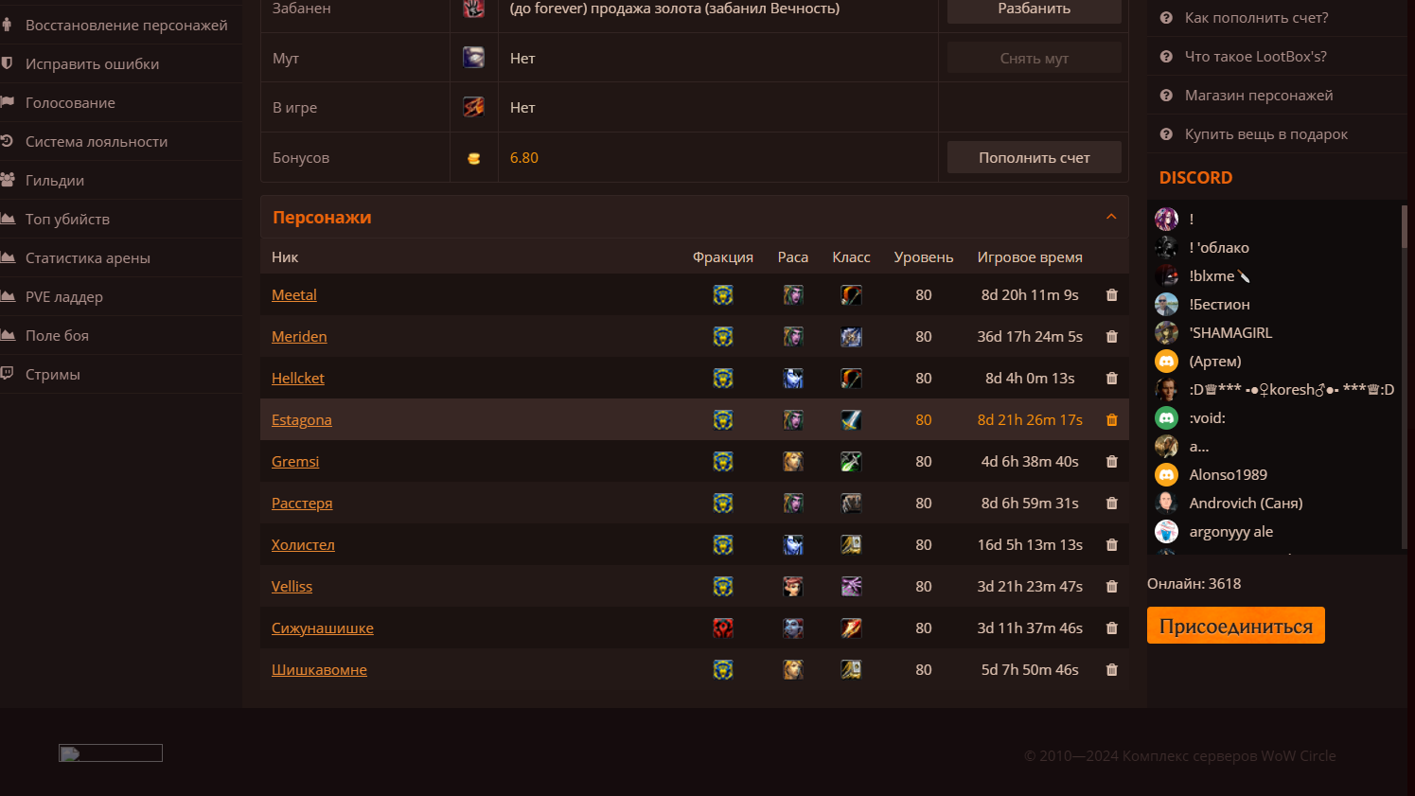Click the race icon in Velliss row
Screen dimensions: 1415x796
[x=793, y=587]
